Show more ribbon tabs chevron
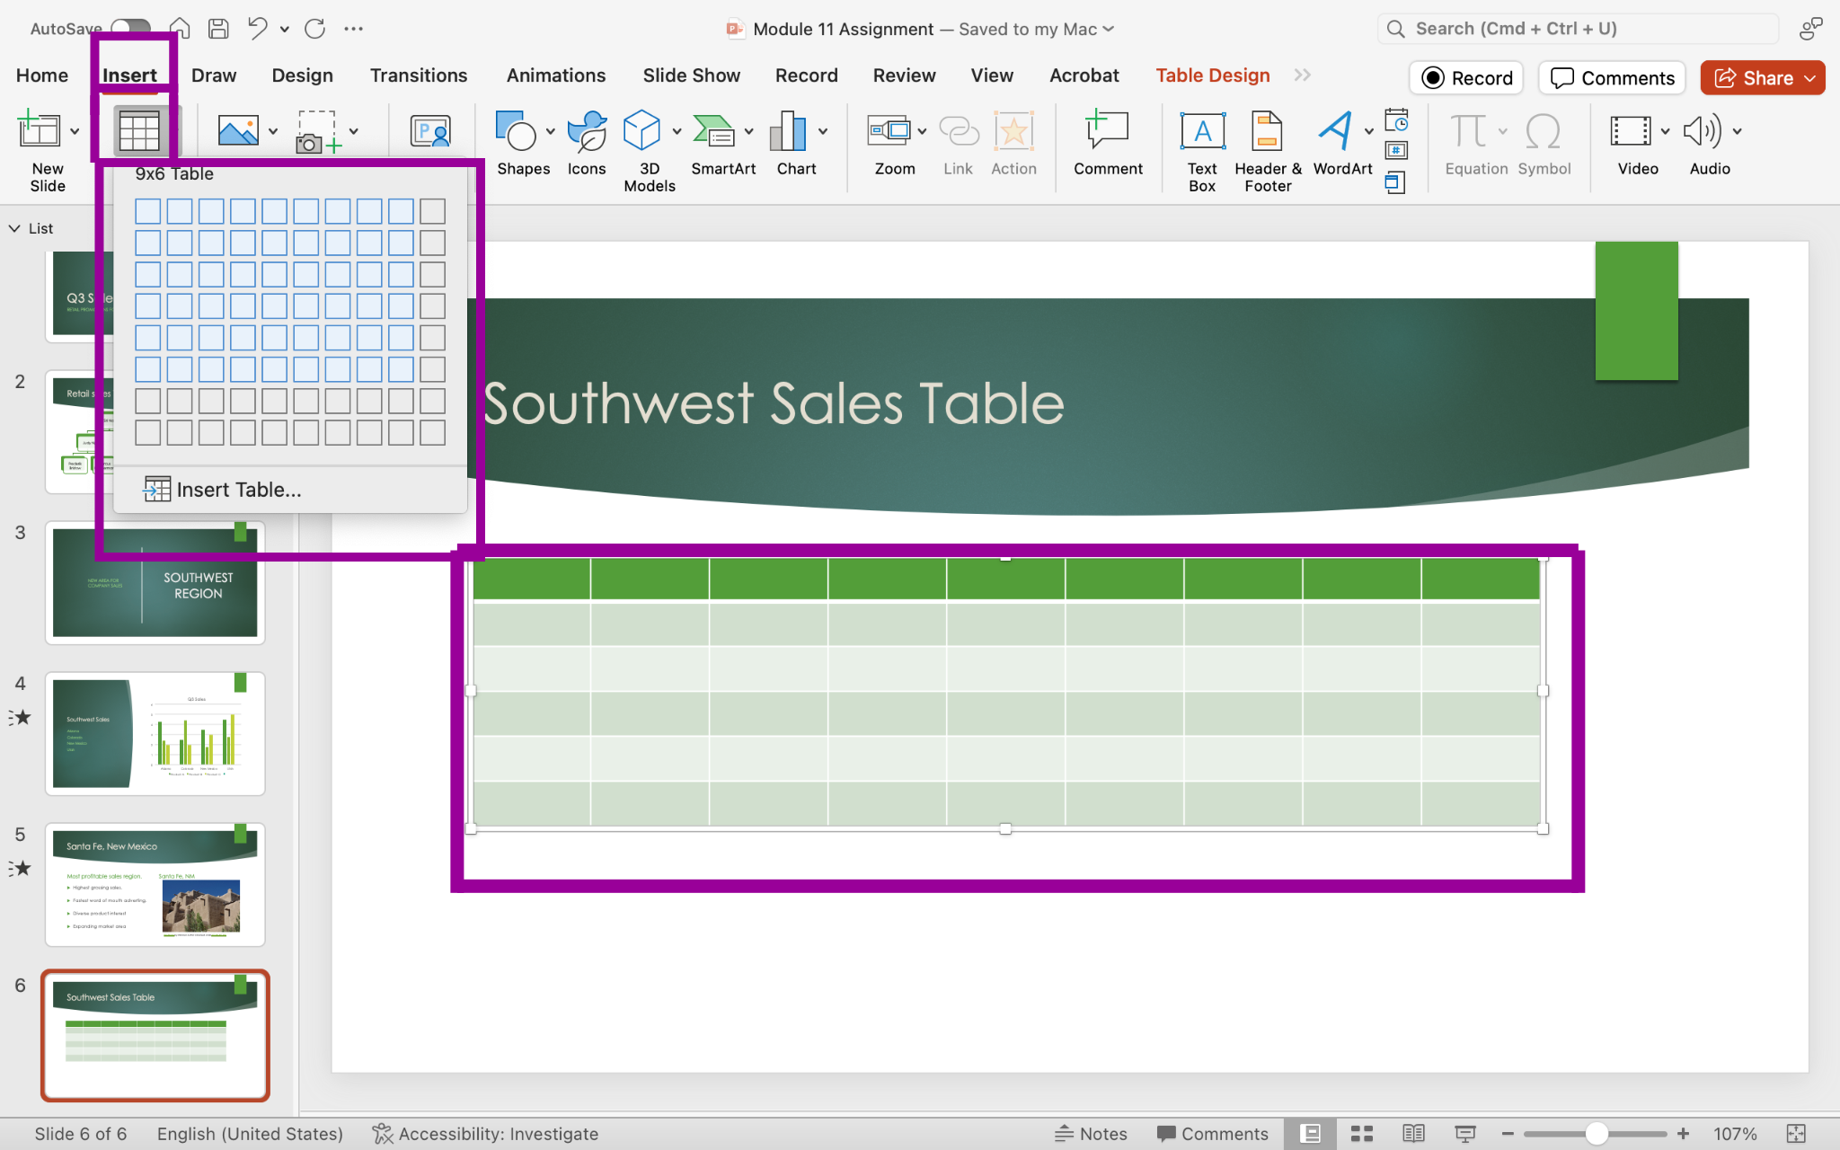 tap(1303, 75)
